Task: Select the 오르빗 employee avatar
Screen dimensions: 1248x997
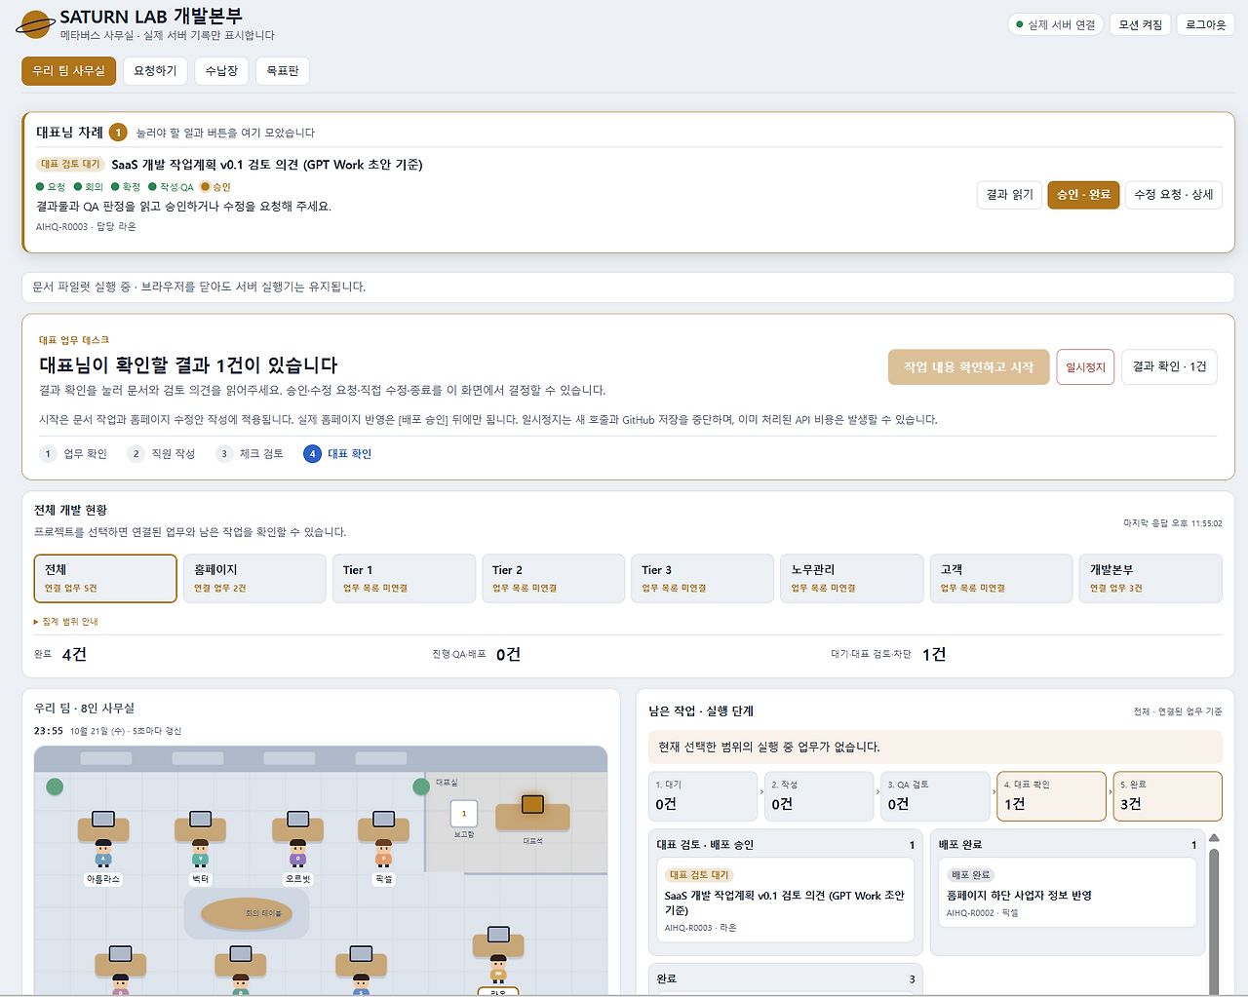Action: (297, 853)
